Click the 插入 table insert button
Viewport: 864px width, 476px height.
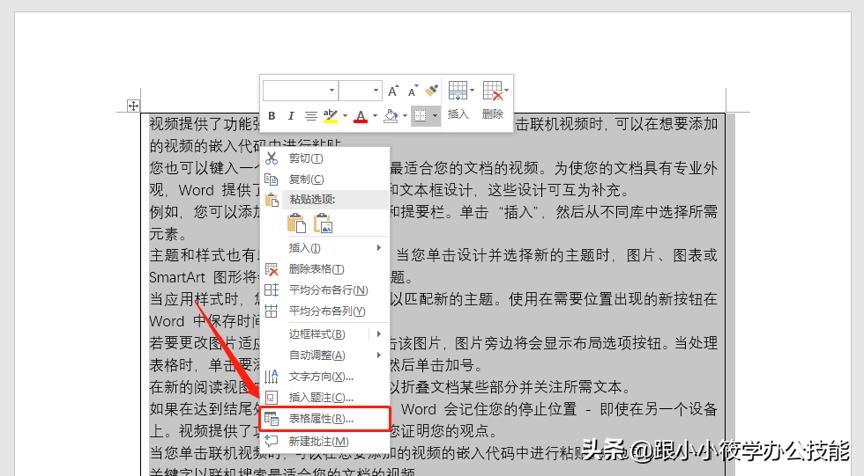458,100
